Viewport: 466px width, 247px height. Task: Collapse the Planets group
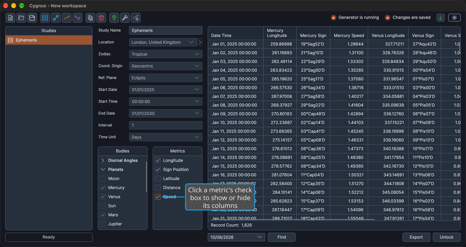[x=103, y=170]
